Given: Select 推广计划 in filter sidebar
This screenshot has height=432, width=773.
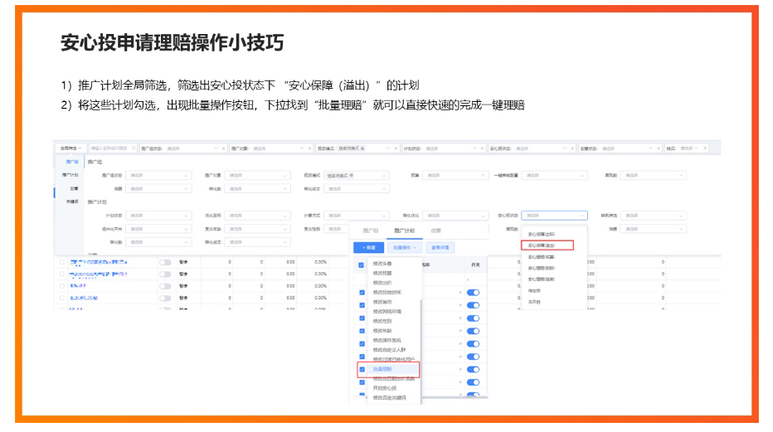Looking at the screenshot, I should coord(70,175).
